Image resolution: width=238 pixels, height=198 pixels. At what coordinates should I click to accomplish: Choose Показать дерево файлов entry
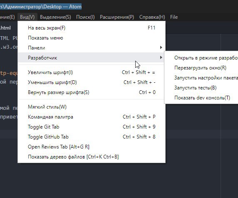[x=92, y=157]
